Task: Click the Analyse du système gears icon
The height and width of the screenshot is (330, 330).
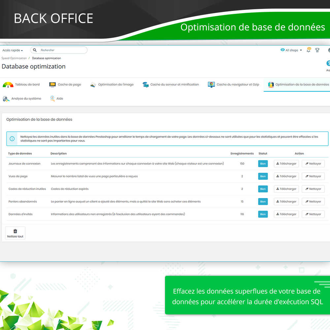Action: [x=6, y=99]
